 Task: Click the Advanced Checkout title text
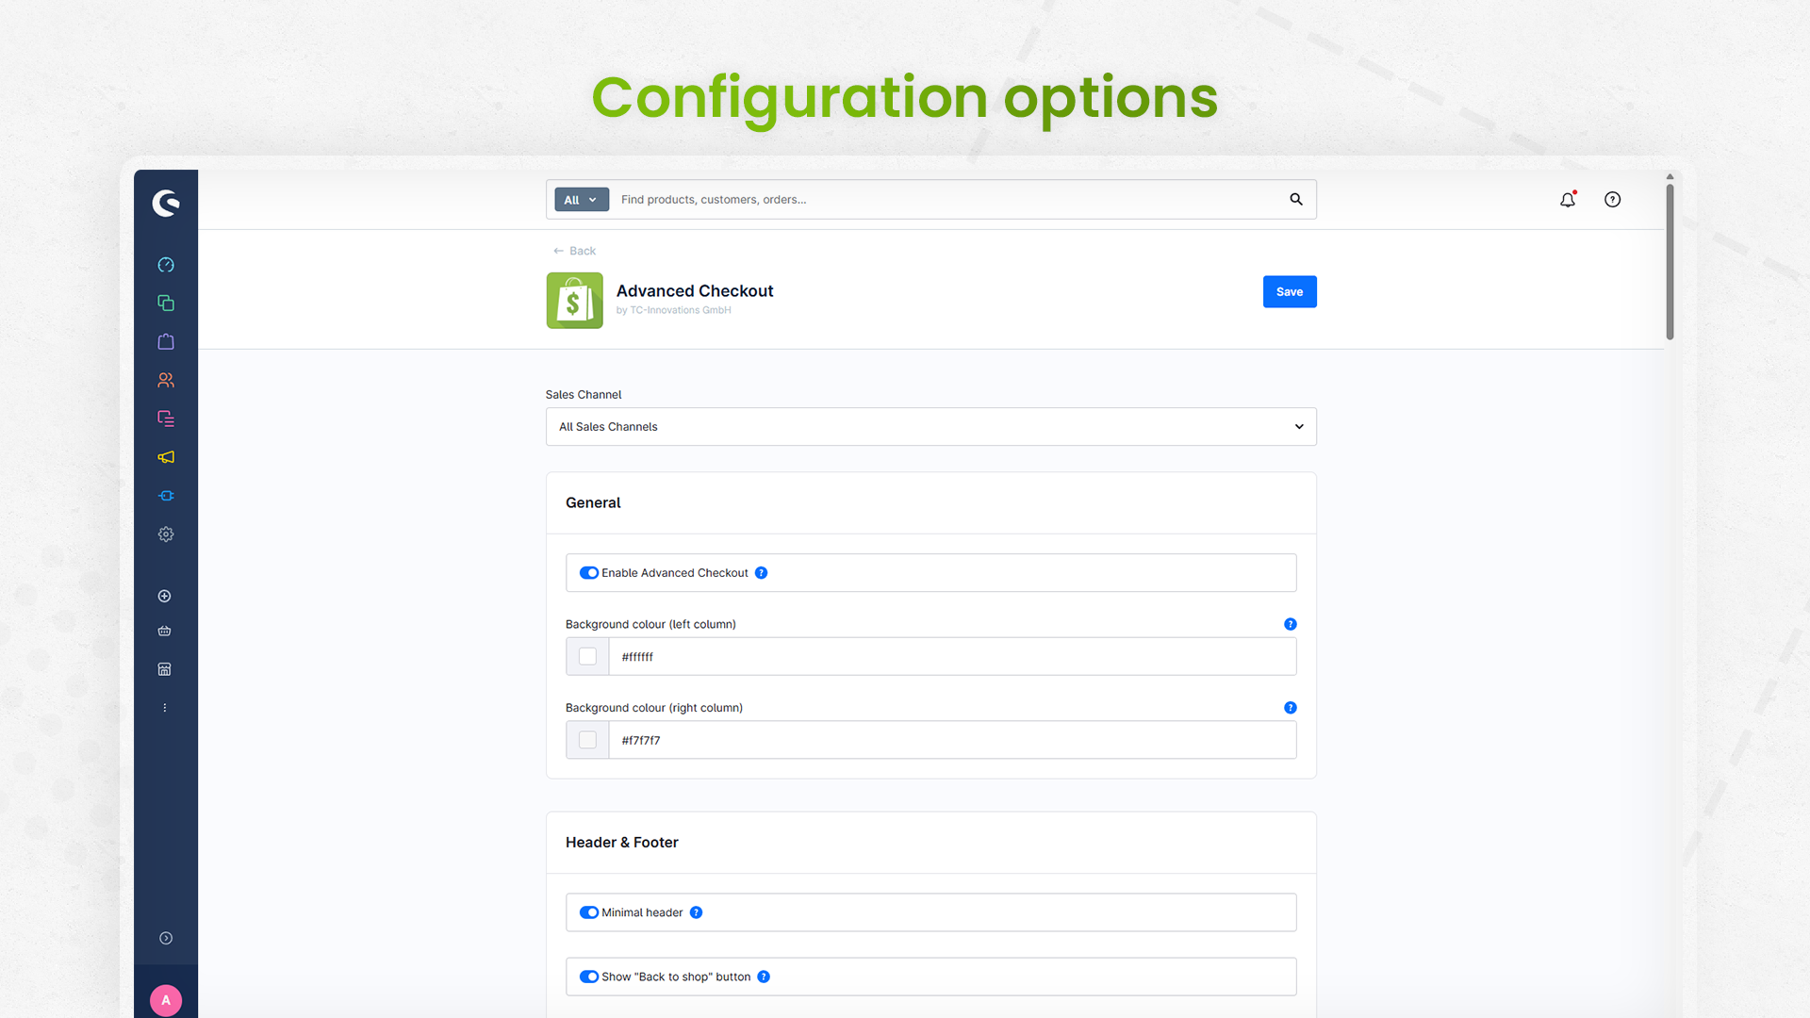pyautogui.click(x=695, y=291)
